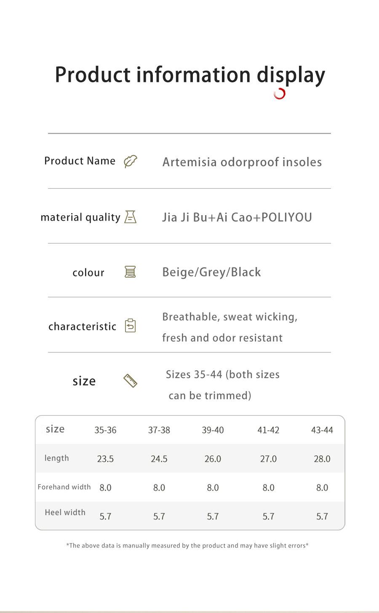379x613 pixels.
Task: Click the 'Artemisia odorproof insoles' product name text
Action: click(x=242, y=162)
